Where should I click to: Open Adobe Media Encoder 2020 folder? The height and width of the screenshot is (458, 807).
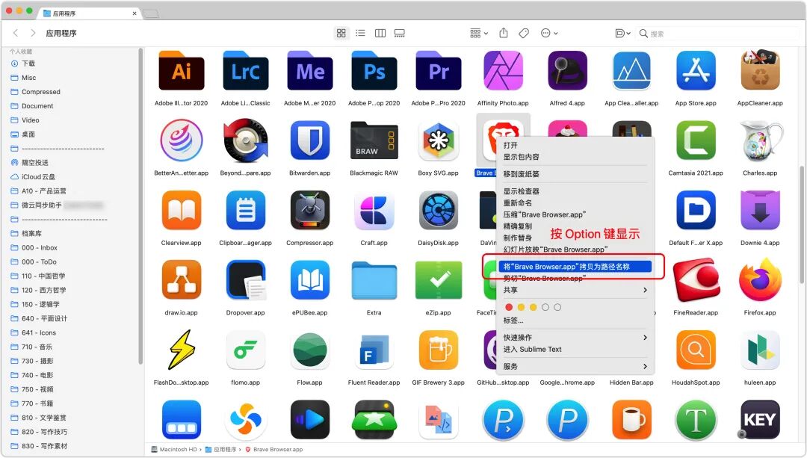(x=310, y=71)
